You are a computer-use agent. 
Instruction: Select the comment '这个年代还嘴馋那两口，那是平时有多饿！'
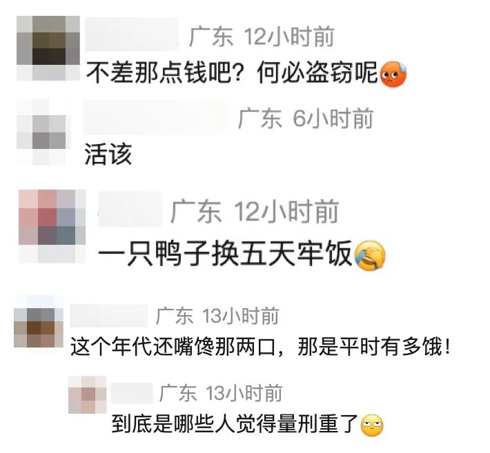pos(261,348)
